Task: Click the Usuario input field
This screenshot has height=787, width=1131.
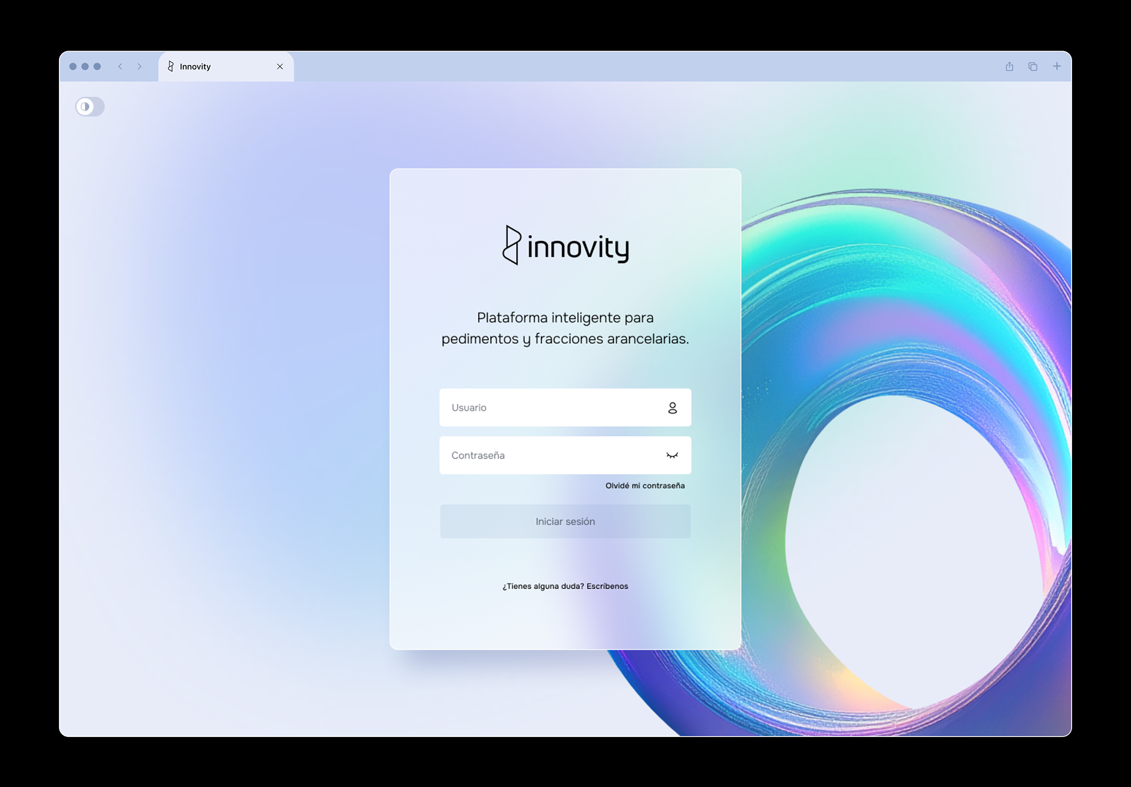Action: click(x=565, y=407)
